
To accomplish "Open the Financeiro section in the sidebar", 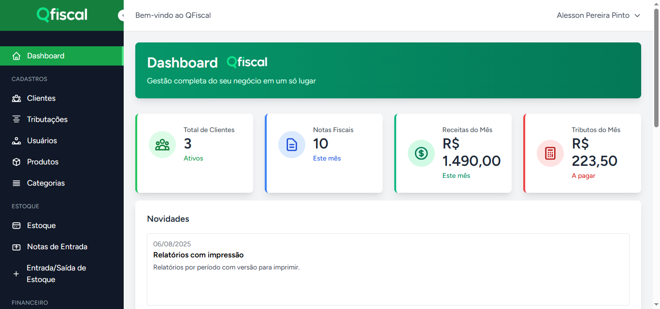I will 29,303.
